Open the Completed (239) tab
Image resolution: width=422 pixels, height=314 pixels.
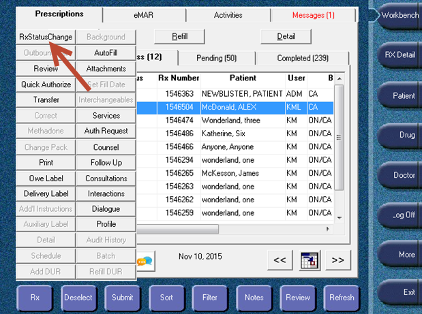click(x=303, y=58)
